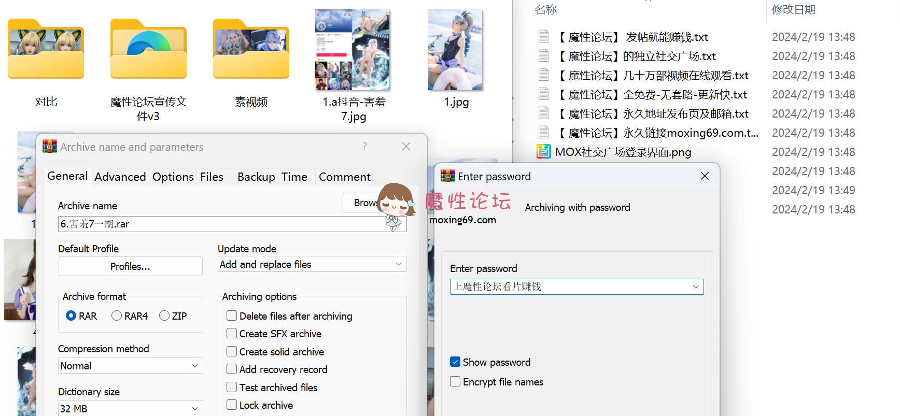Click WinRAR icon in Enter password dialog title
This screenshot has height=416, width=900.
447,176
